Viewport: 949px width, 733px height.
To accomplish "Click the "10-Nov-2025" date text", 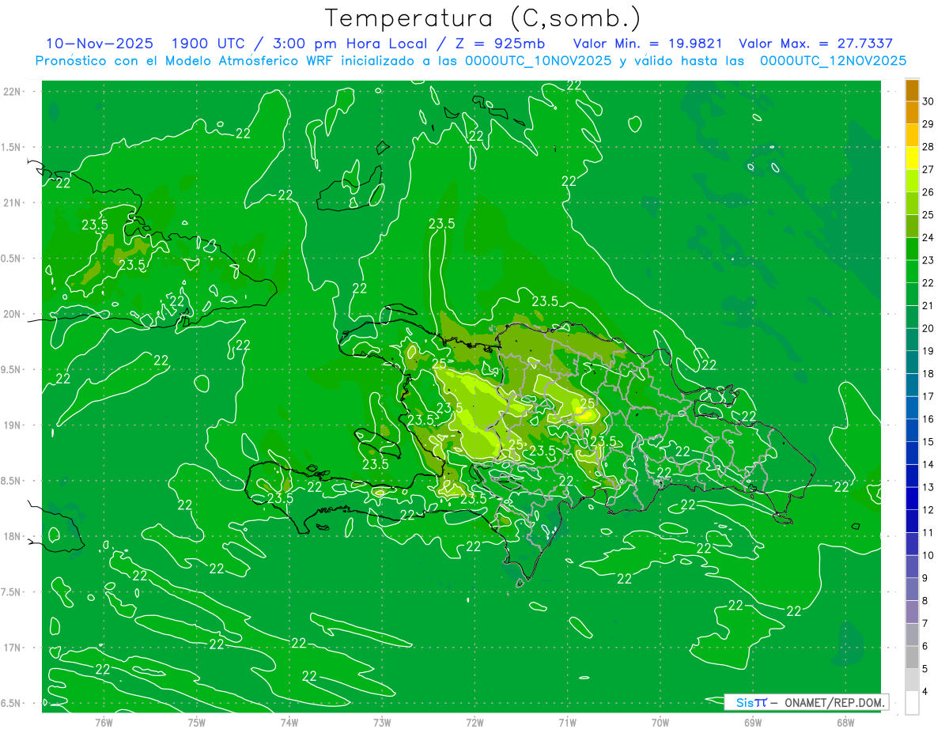I will point(100,43).
